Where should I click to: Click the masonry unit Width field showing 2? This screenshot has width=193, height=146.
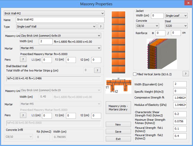[46, 41]
